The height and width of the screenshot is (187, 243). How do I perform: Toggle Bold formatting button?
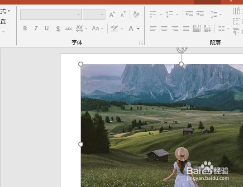click(x=25, y=29)
